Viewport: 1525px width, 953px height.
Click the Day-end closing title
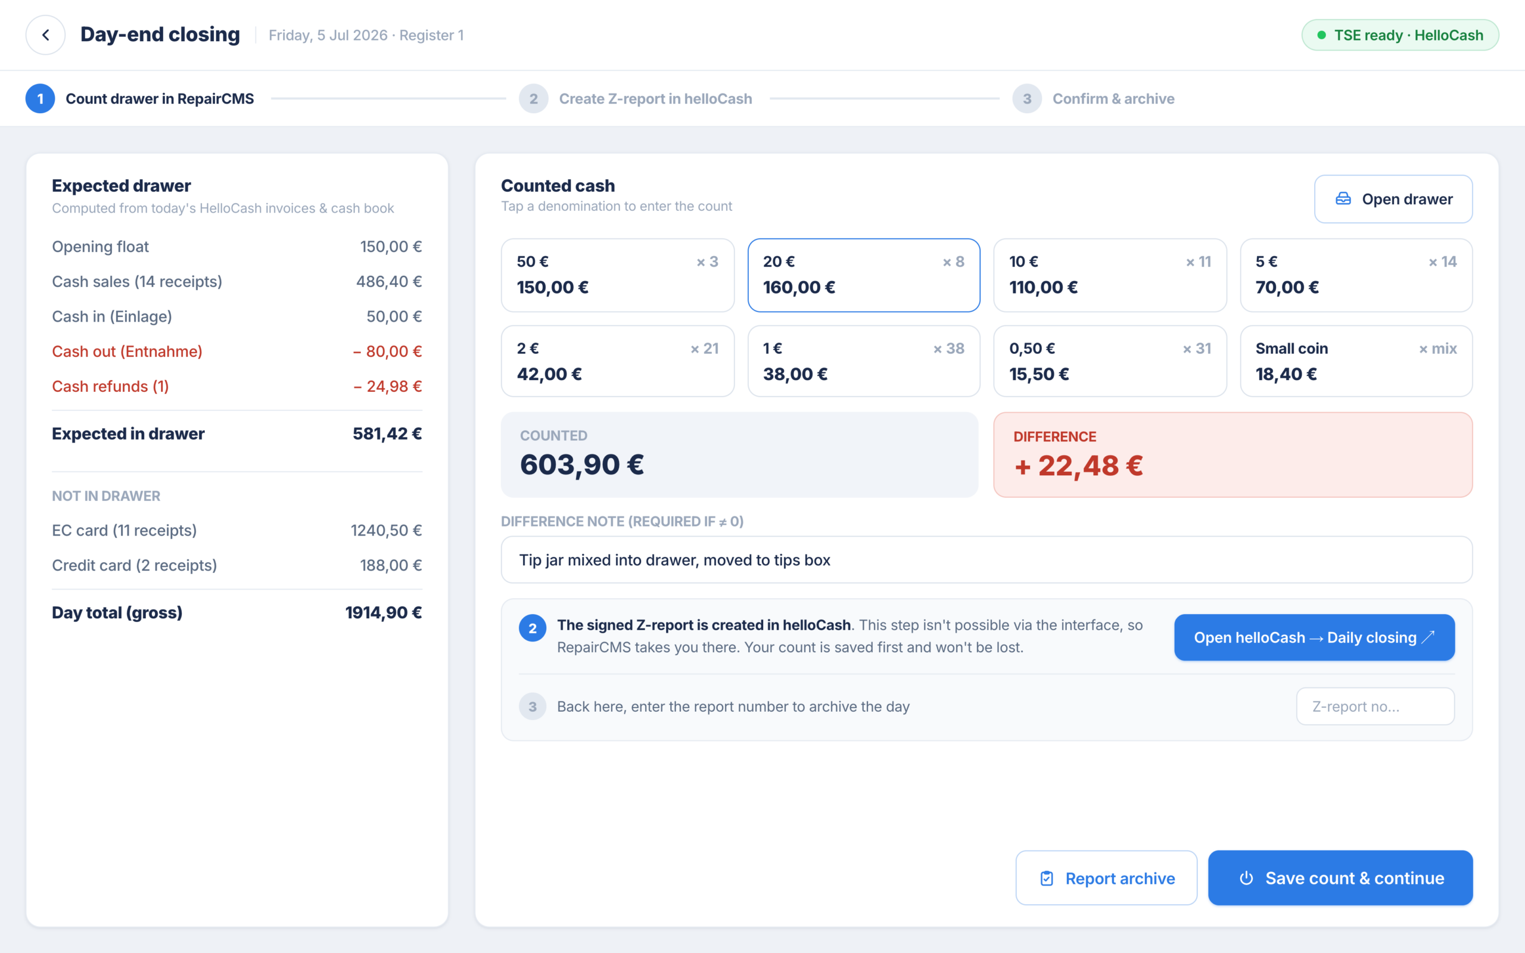160,34
